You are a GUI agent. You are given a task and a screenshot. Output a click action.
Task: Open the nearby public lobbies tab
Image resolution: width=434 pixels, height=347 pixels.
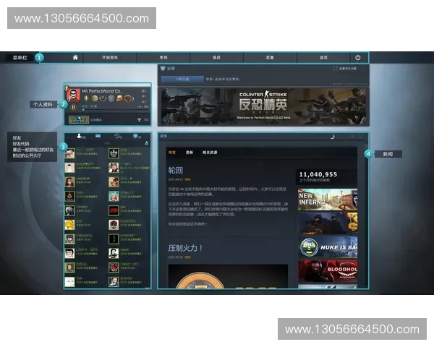coord(135,136)
